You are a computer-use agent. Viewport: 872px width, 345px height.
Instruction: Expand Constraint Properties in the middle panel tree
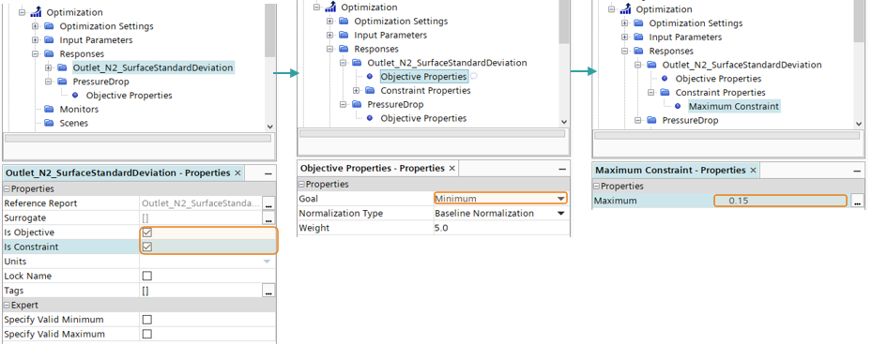[x=356, y=91]
